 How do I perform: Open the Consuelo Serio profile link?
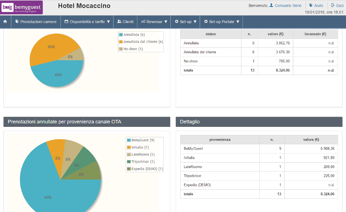click(x=288, y=5)
